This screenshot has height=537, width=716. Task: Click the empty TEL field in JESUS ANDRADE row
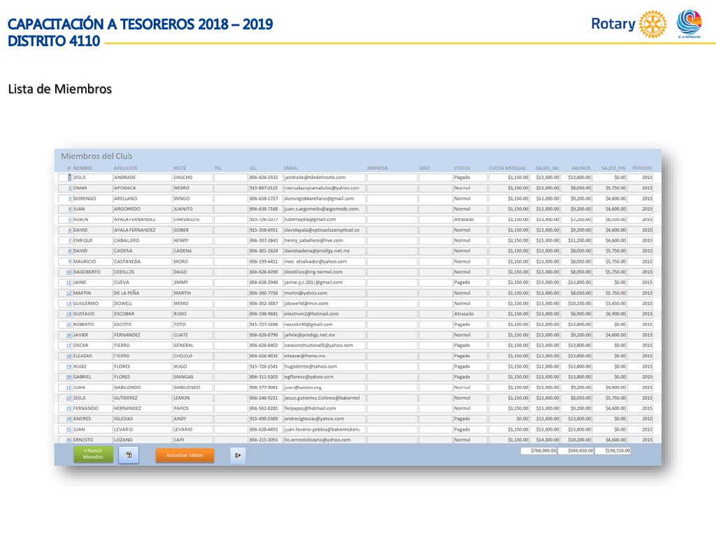coord(231,178)
